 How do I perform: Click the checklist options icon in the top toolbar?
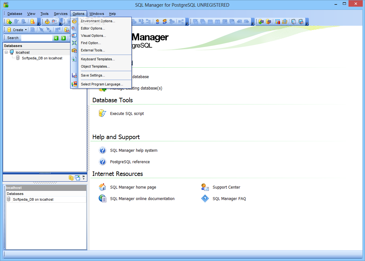[x=54, y=22]
